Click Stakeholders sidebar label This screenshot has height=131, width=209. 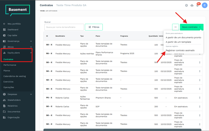(14, 100)
